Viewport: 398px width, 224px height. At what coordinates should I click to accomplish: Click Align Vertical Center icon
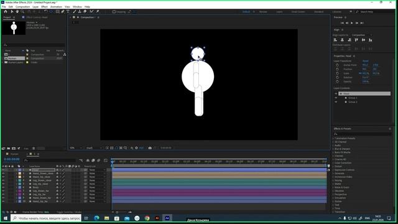pos(363,40)
